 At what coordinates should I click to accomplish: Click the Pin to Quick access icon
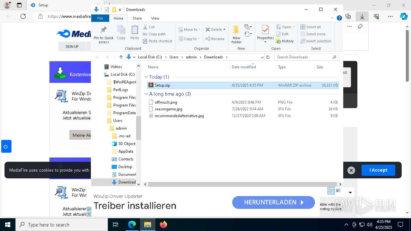tap(103, 35)
